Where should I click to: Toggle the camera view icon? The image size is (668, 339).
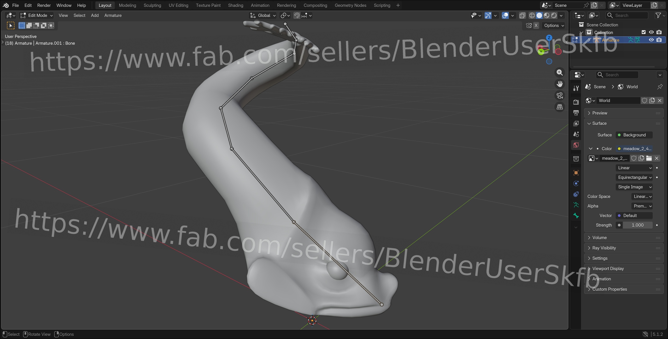point(560,95)
